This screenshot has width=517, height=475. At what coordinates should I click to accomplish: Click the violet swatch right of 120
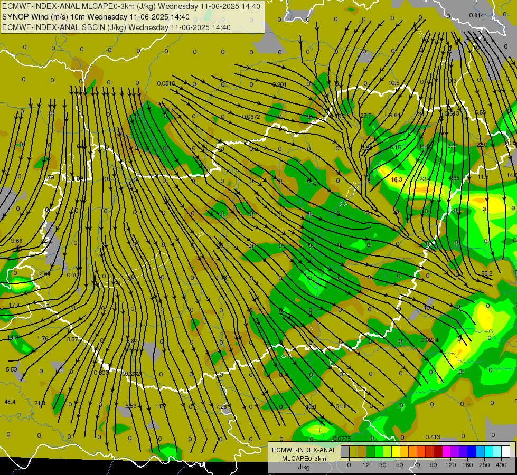(x=455, y=451)
